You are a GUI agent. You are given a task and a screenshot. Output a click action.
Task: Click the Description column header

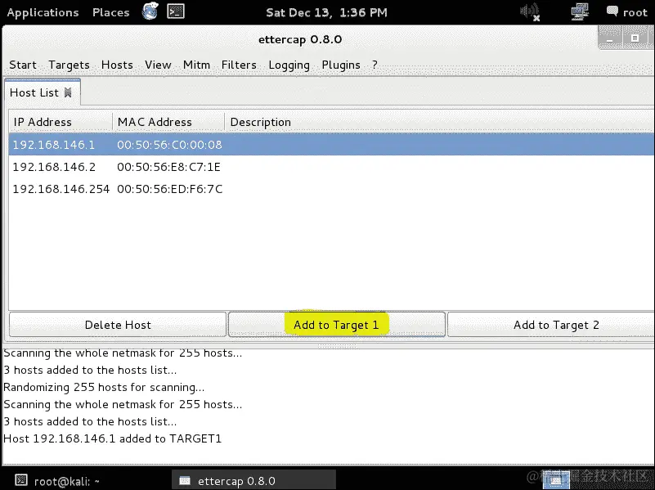[x=439, y=122]
